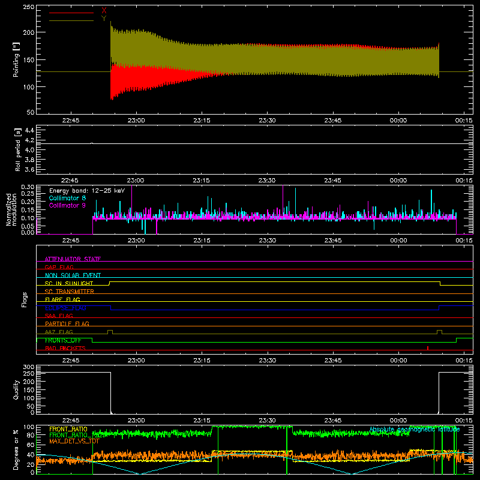Click the 300 tick on Quality axis
The image size is (480, 480).
coord(29,367)
